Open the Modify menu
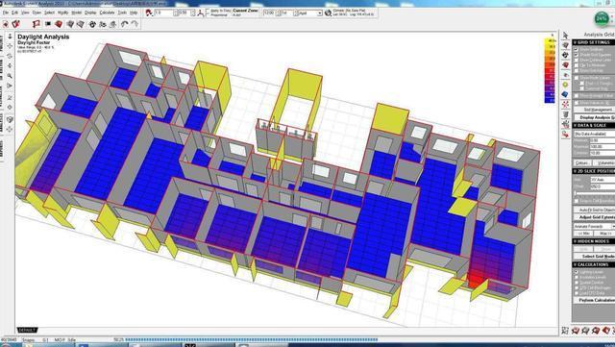 (x=62, y=12)
